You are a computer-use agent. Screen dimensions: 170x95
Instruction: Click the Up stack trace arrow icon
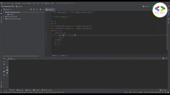[x=7, y=61]
